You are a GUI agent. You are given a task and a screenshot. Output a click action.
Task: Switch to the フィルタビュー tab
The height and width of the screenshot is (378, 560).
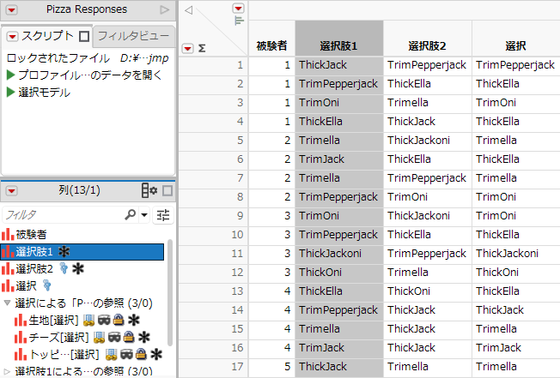tap(133, 36)
